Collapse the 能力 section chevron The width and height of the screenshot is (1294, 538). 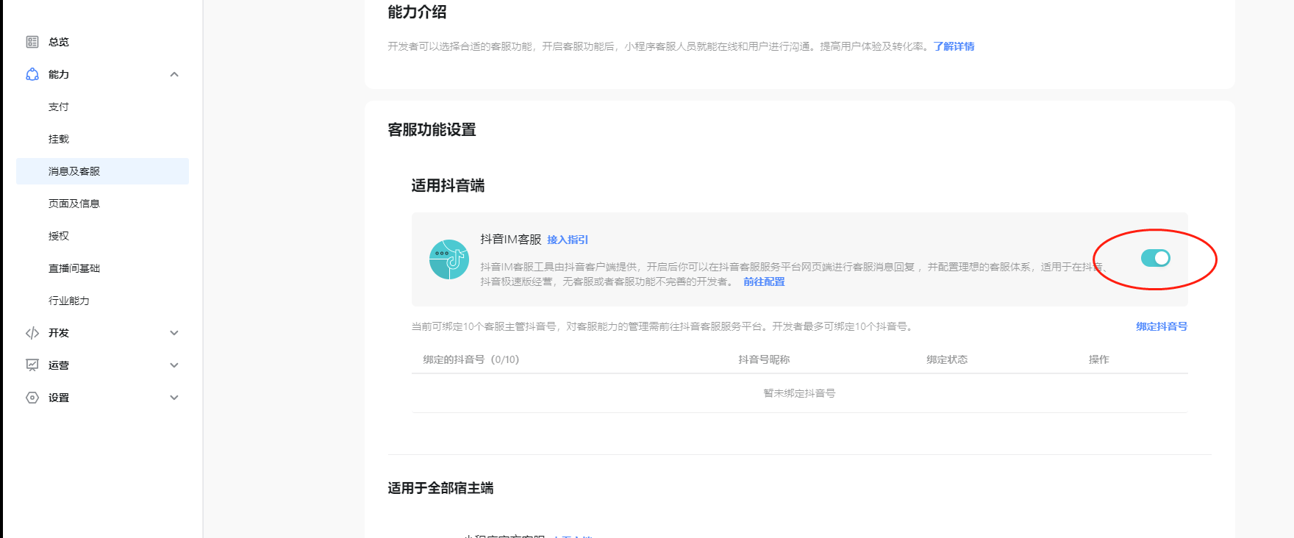174,74
